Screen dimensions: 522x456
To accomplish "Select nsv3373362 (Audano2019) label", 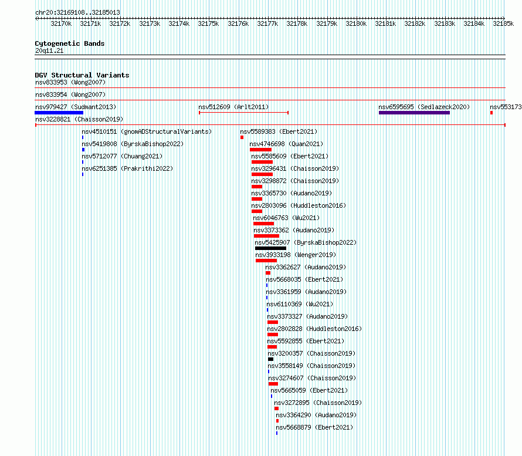I will (294, 230).
